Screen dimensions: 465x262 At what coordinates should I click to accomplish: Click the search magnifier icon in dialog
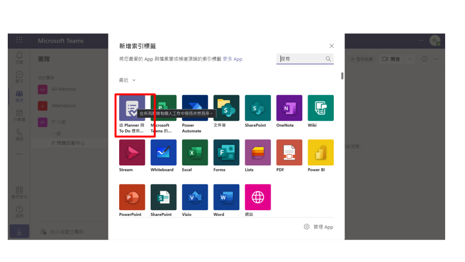click(328, 59)
